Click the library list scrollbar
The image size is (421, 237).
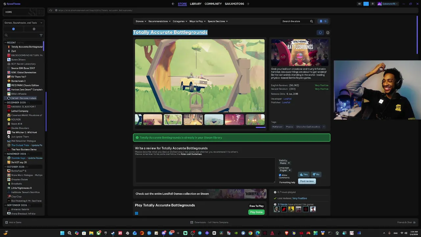point(43,46)
